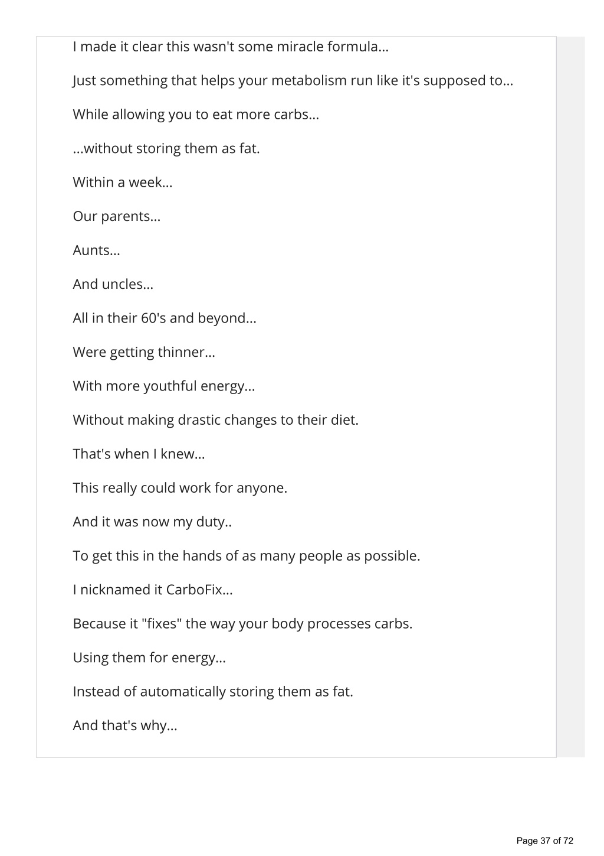Click the line 'All in their 60's and beyond...'
604x856 pixels.
[165, 318]
